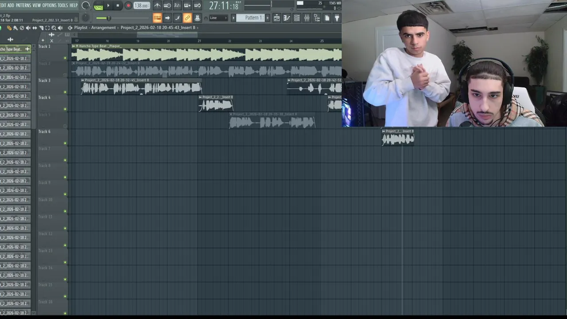Open clip menu of 20-24-22_Insert 8 muted clip
567x319 pixels.
pyautogui.click(x=74, y=63)
